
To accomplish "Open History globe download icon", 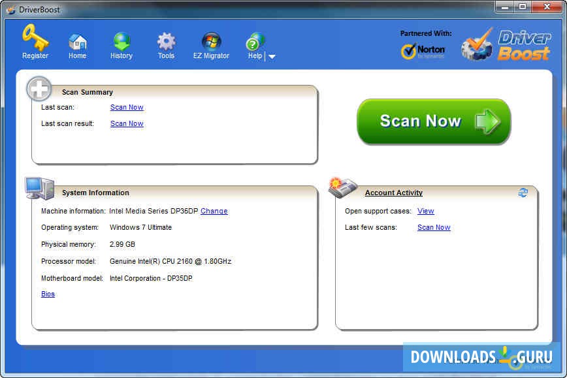I will pos(121,41).
